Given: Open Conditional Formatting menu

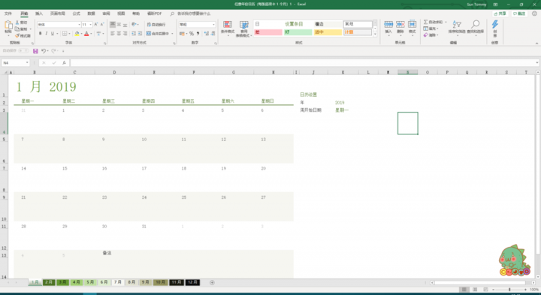Looking at the screenshot, I should coord(227,29).
